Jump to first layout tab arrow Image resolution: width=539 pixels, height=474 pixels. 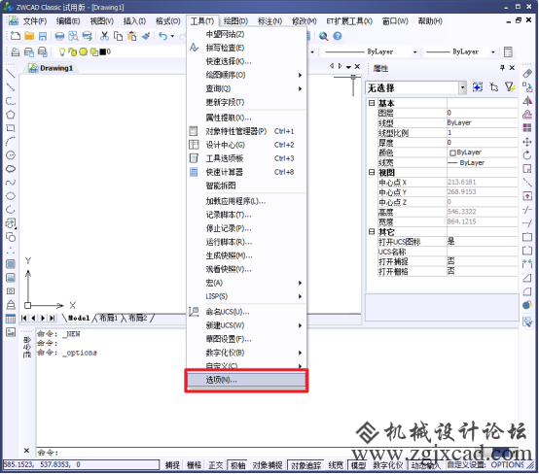point(23,319)
